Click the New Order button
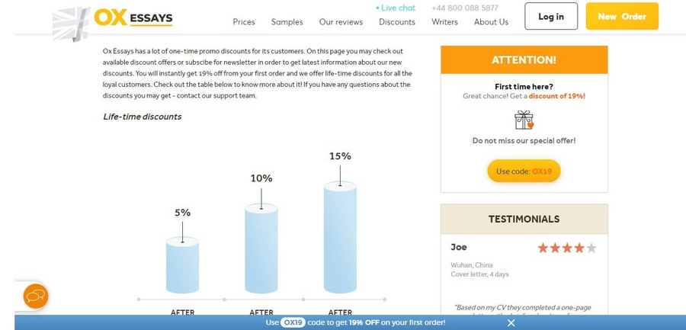This screenshot has height=330, width=686. coord(622,16)
